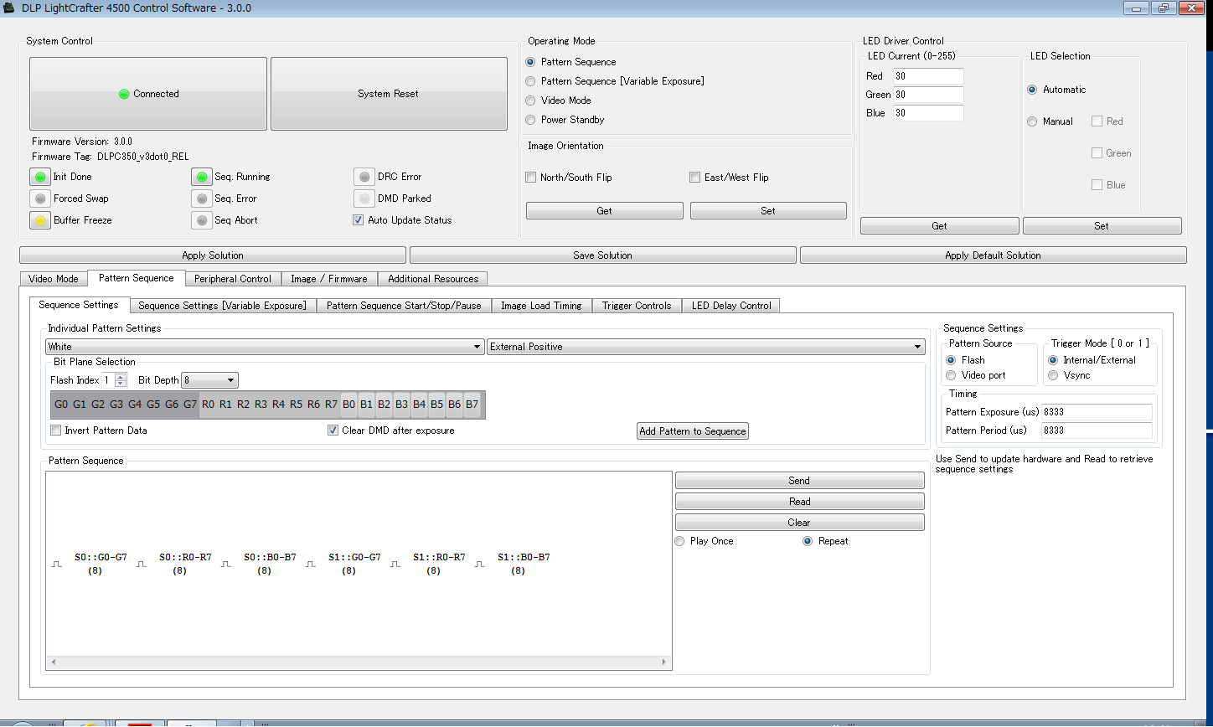Select bit plane R0

[x=208, y=405]
